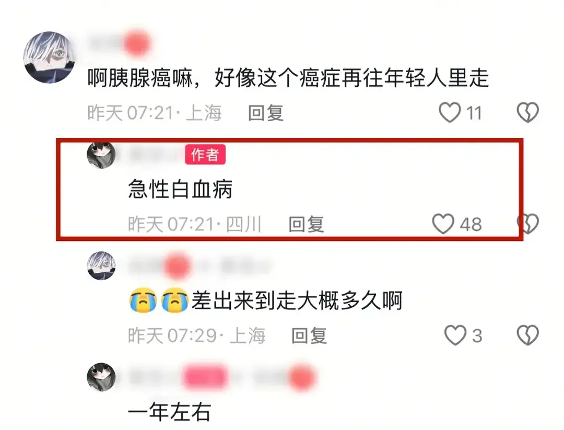
Task: Tap the like count 48
Action: (x=471, y=224)
